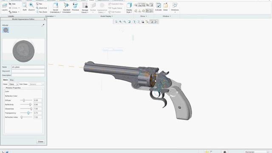272x153 pixels.
Task: Click the Close window ribbon icon
Action: pos(165,7)
